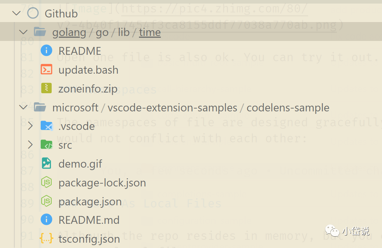The height and width of the screenshot is (248, 382).
Task: Collapse the golang / go / lib / time folder
Action: (24, 32)
